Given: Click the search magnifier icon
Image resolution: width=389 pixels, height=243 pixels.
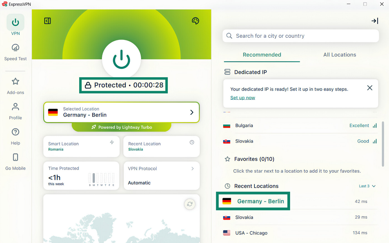Looking at the screenshot, I should (229, 36).
